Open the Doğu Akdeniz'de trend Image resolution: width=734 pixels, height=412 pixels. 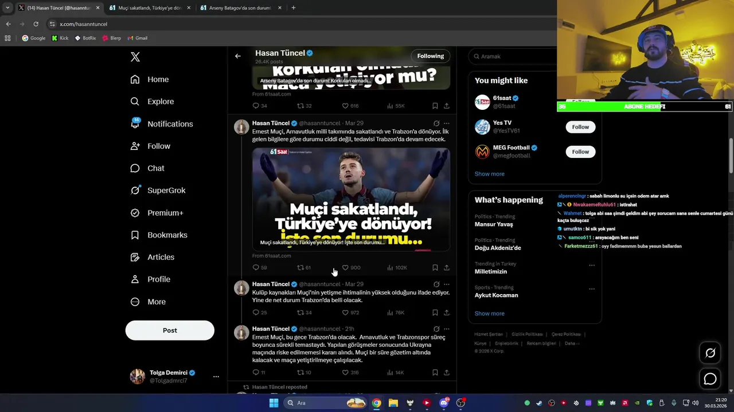(498, 248)
